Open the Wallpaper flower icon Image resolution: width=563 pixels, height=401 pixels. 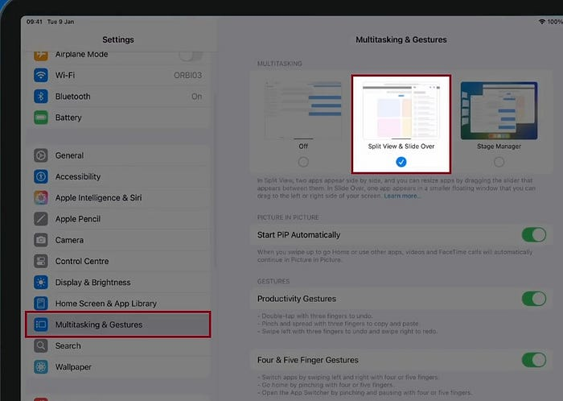click(x=41, y=367)
